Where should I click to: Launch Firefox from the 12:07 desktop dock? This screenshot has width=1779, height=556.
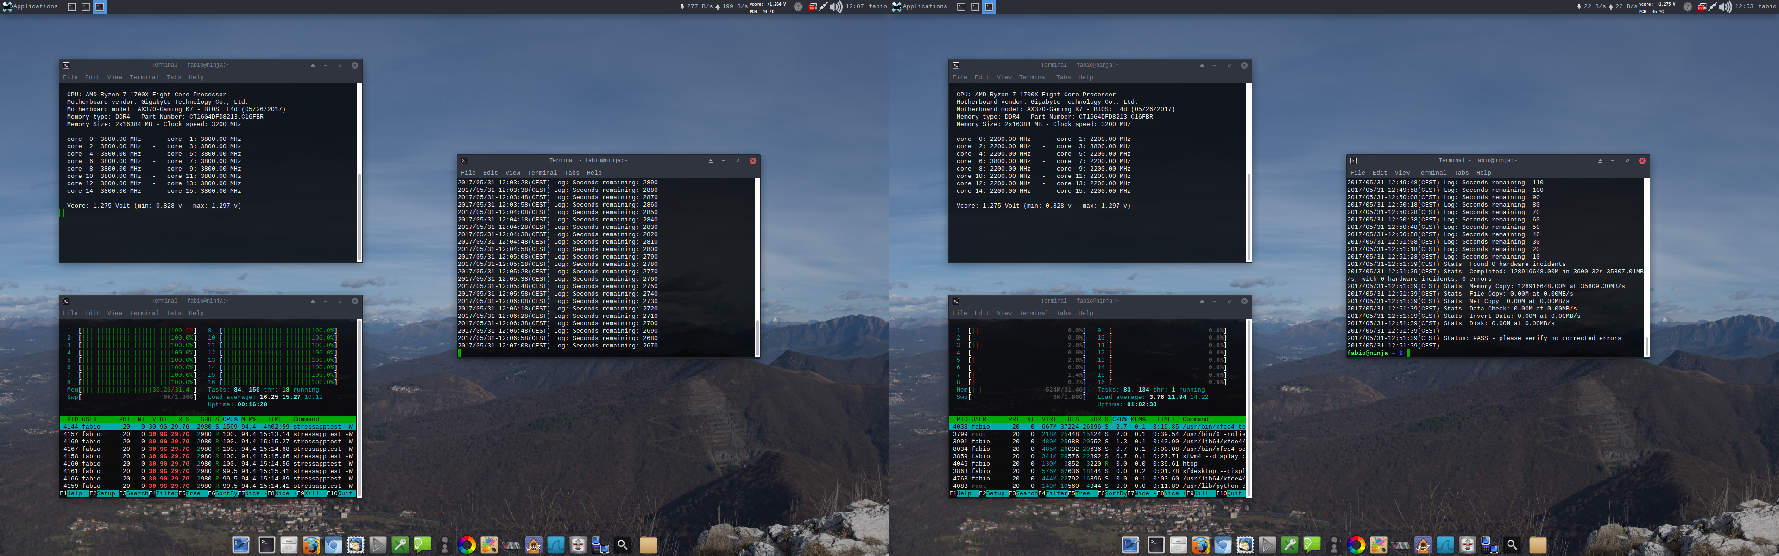coord(311,544)
